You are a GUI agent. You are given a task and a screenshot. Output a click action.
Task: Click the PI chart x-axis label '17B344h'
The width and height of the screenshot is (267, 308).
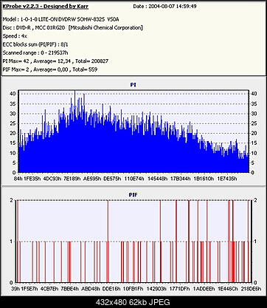click(x=181, y=179)
